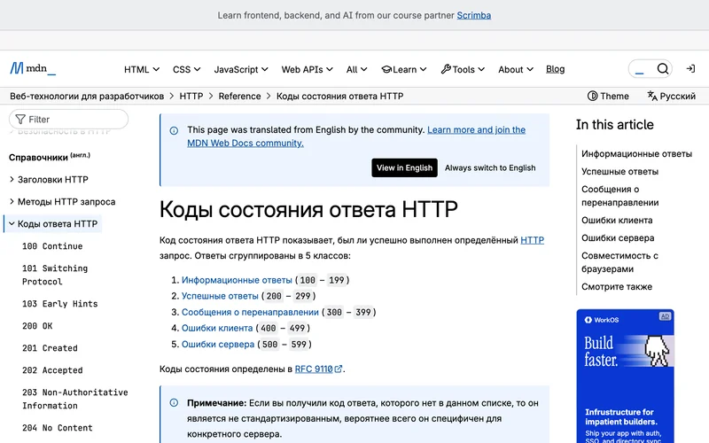Open 204 No Content page
The width and height of the screenshot is (709, 443).
[58, 428]
